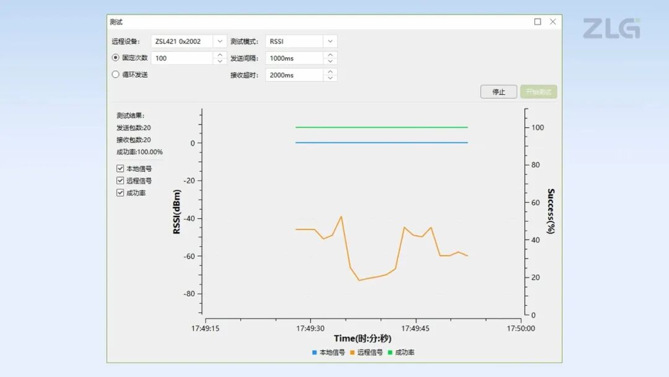Image resolution: width=669 pixels, height=377 pixels.
Task: Click the RSSI(dBm) axis title
Action: 177,212
